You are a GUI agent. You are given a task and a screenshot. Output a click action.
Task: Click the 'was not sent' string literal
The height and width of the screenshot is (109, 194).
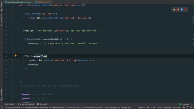68,31
